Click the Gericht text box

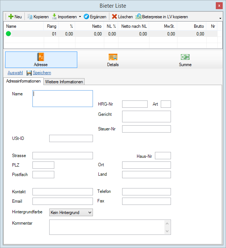(x=147, y=117)
